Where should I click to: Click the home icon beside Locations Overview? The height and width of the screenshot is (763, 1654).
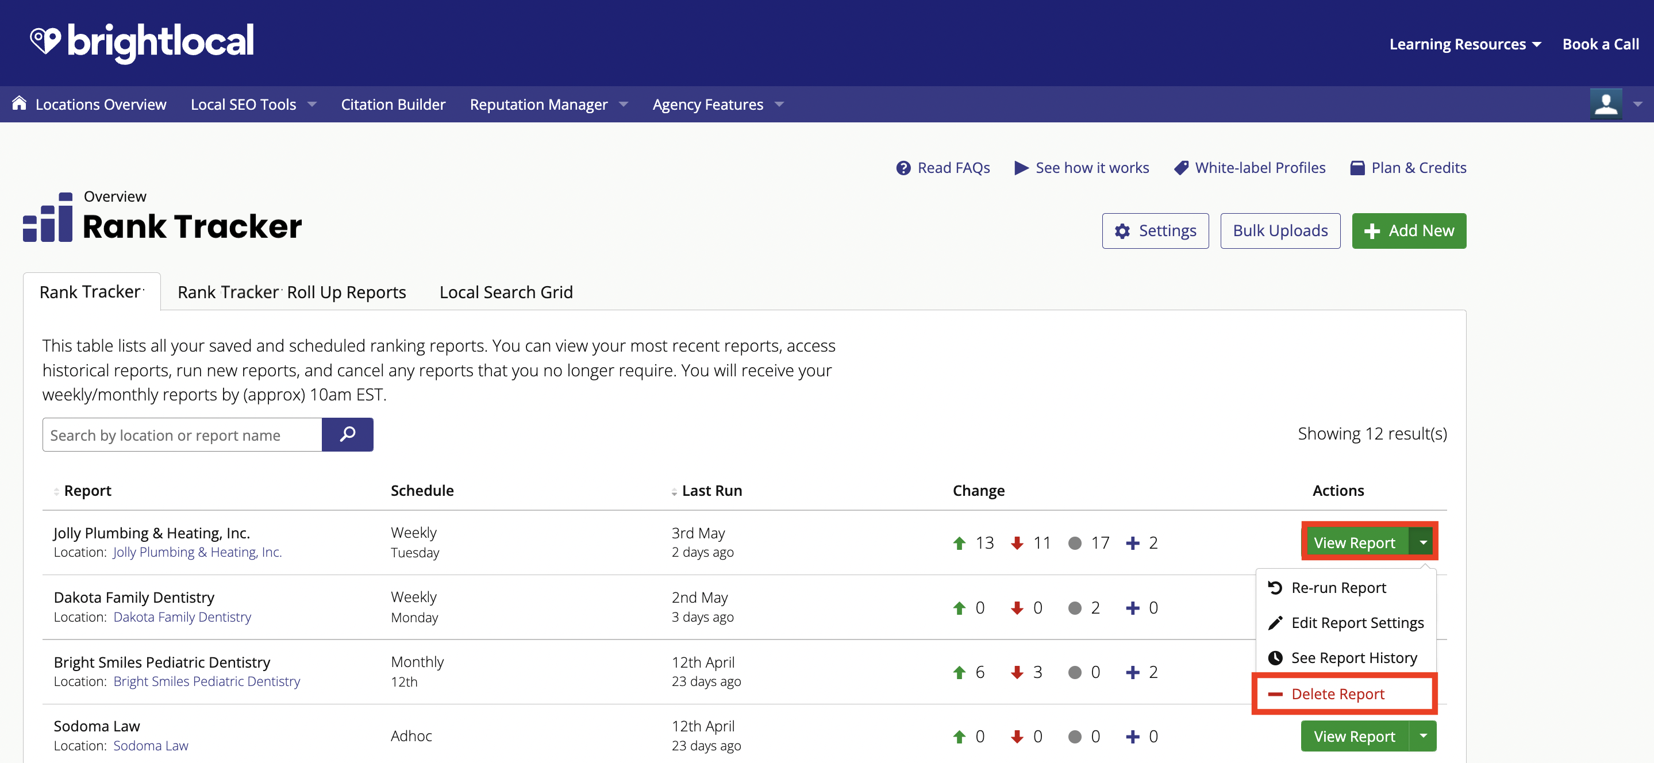click(20, 103)
